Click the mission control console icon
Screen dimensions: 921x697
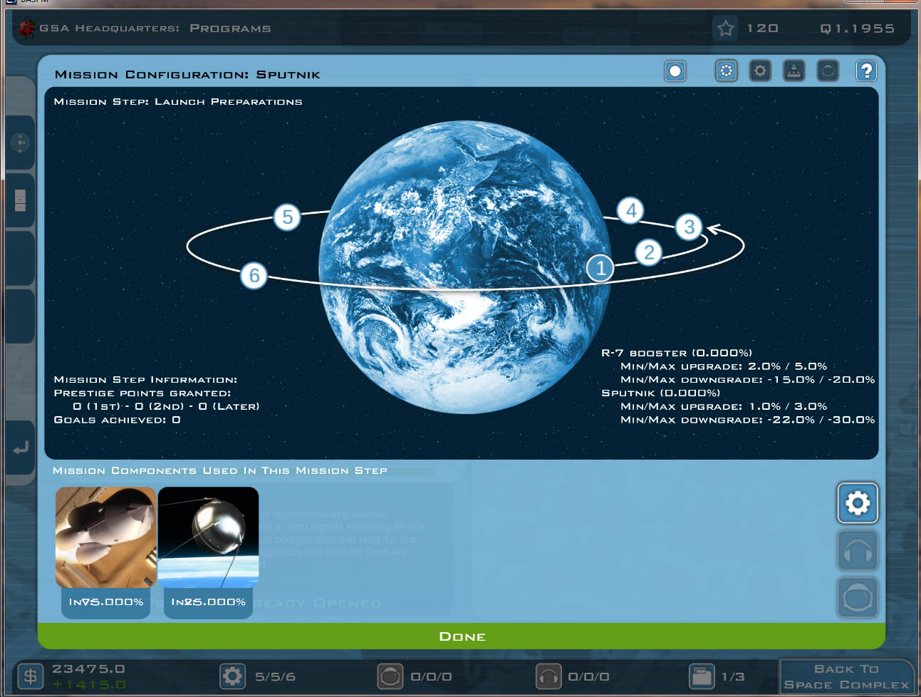point(793,71)
